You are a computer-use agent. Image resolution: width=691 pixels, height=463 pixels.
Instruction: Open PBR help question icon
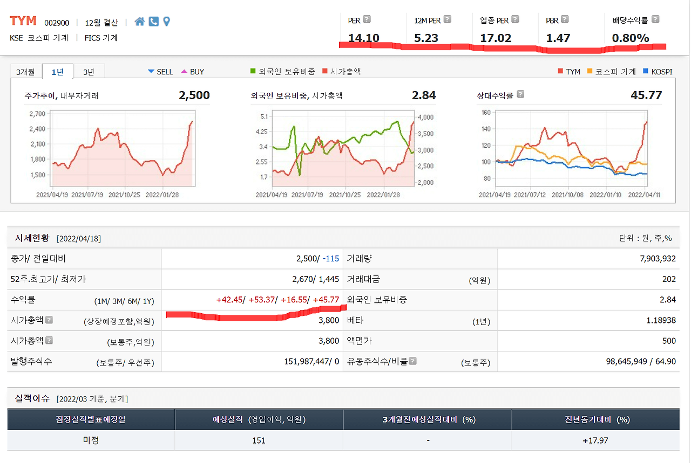pyautogui.click(x=565, y=19)
